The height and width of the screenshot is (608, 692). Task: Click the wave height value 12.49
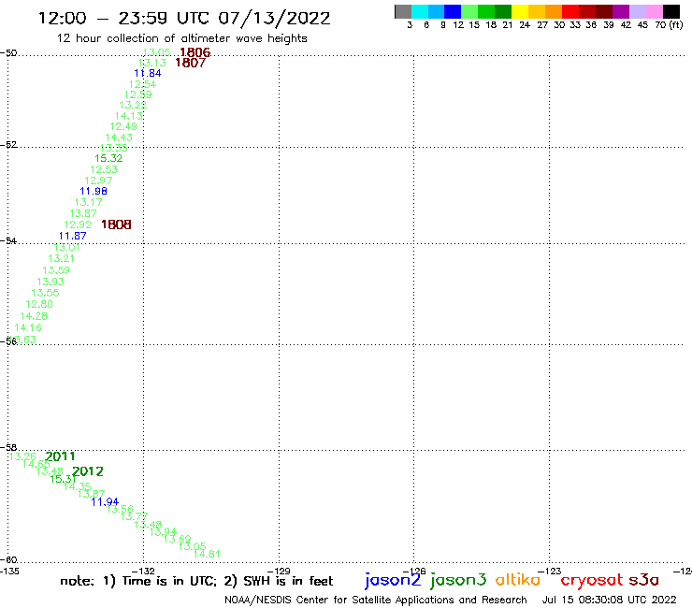click(123, 126)
